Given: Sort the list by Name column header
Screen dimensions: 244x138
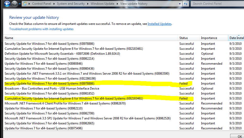Looking at the screenshot, I should pyautogui.click(x=9, y=38).
